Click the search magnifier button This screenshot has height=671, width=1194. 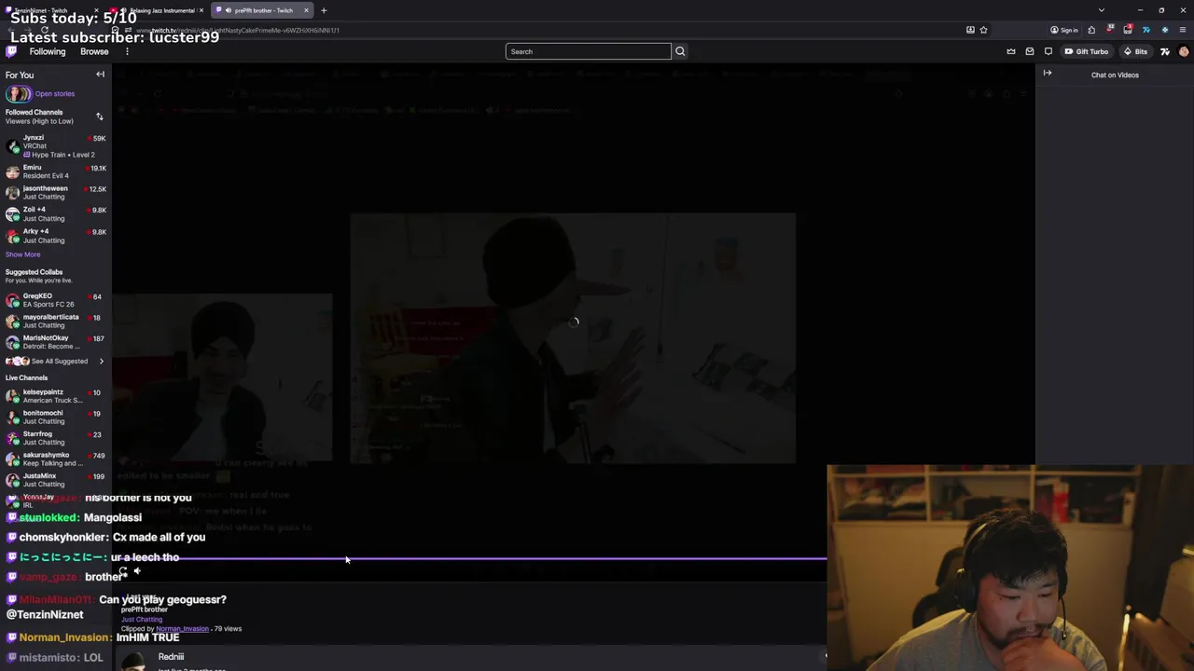click(680, 51)
